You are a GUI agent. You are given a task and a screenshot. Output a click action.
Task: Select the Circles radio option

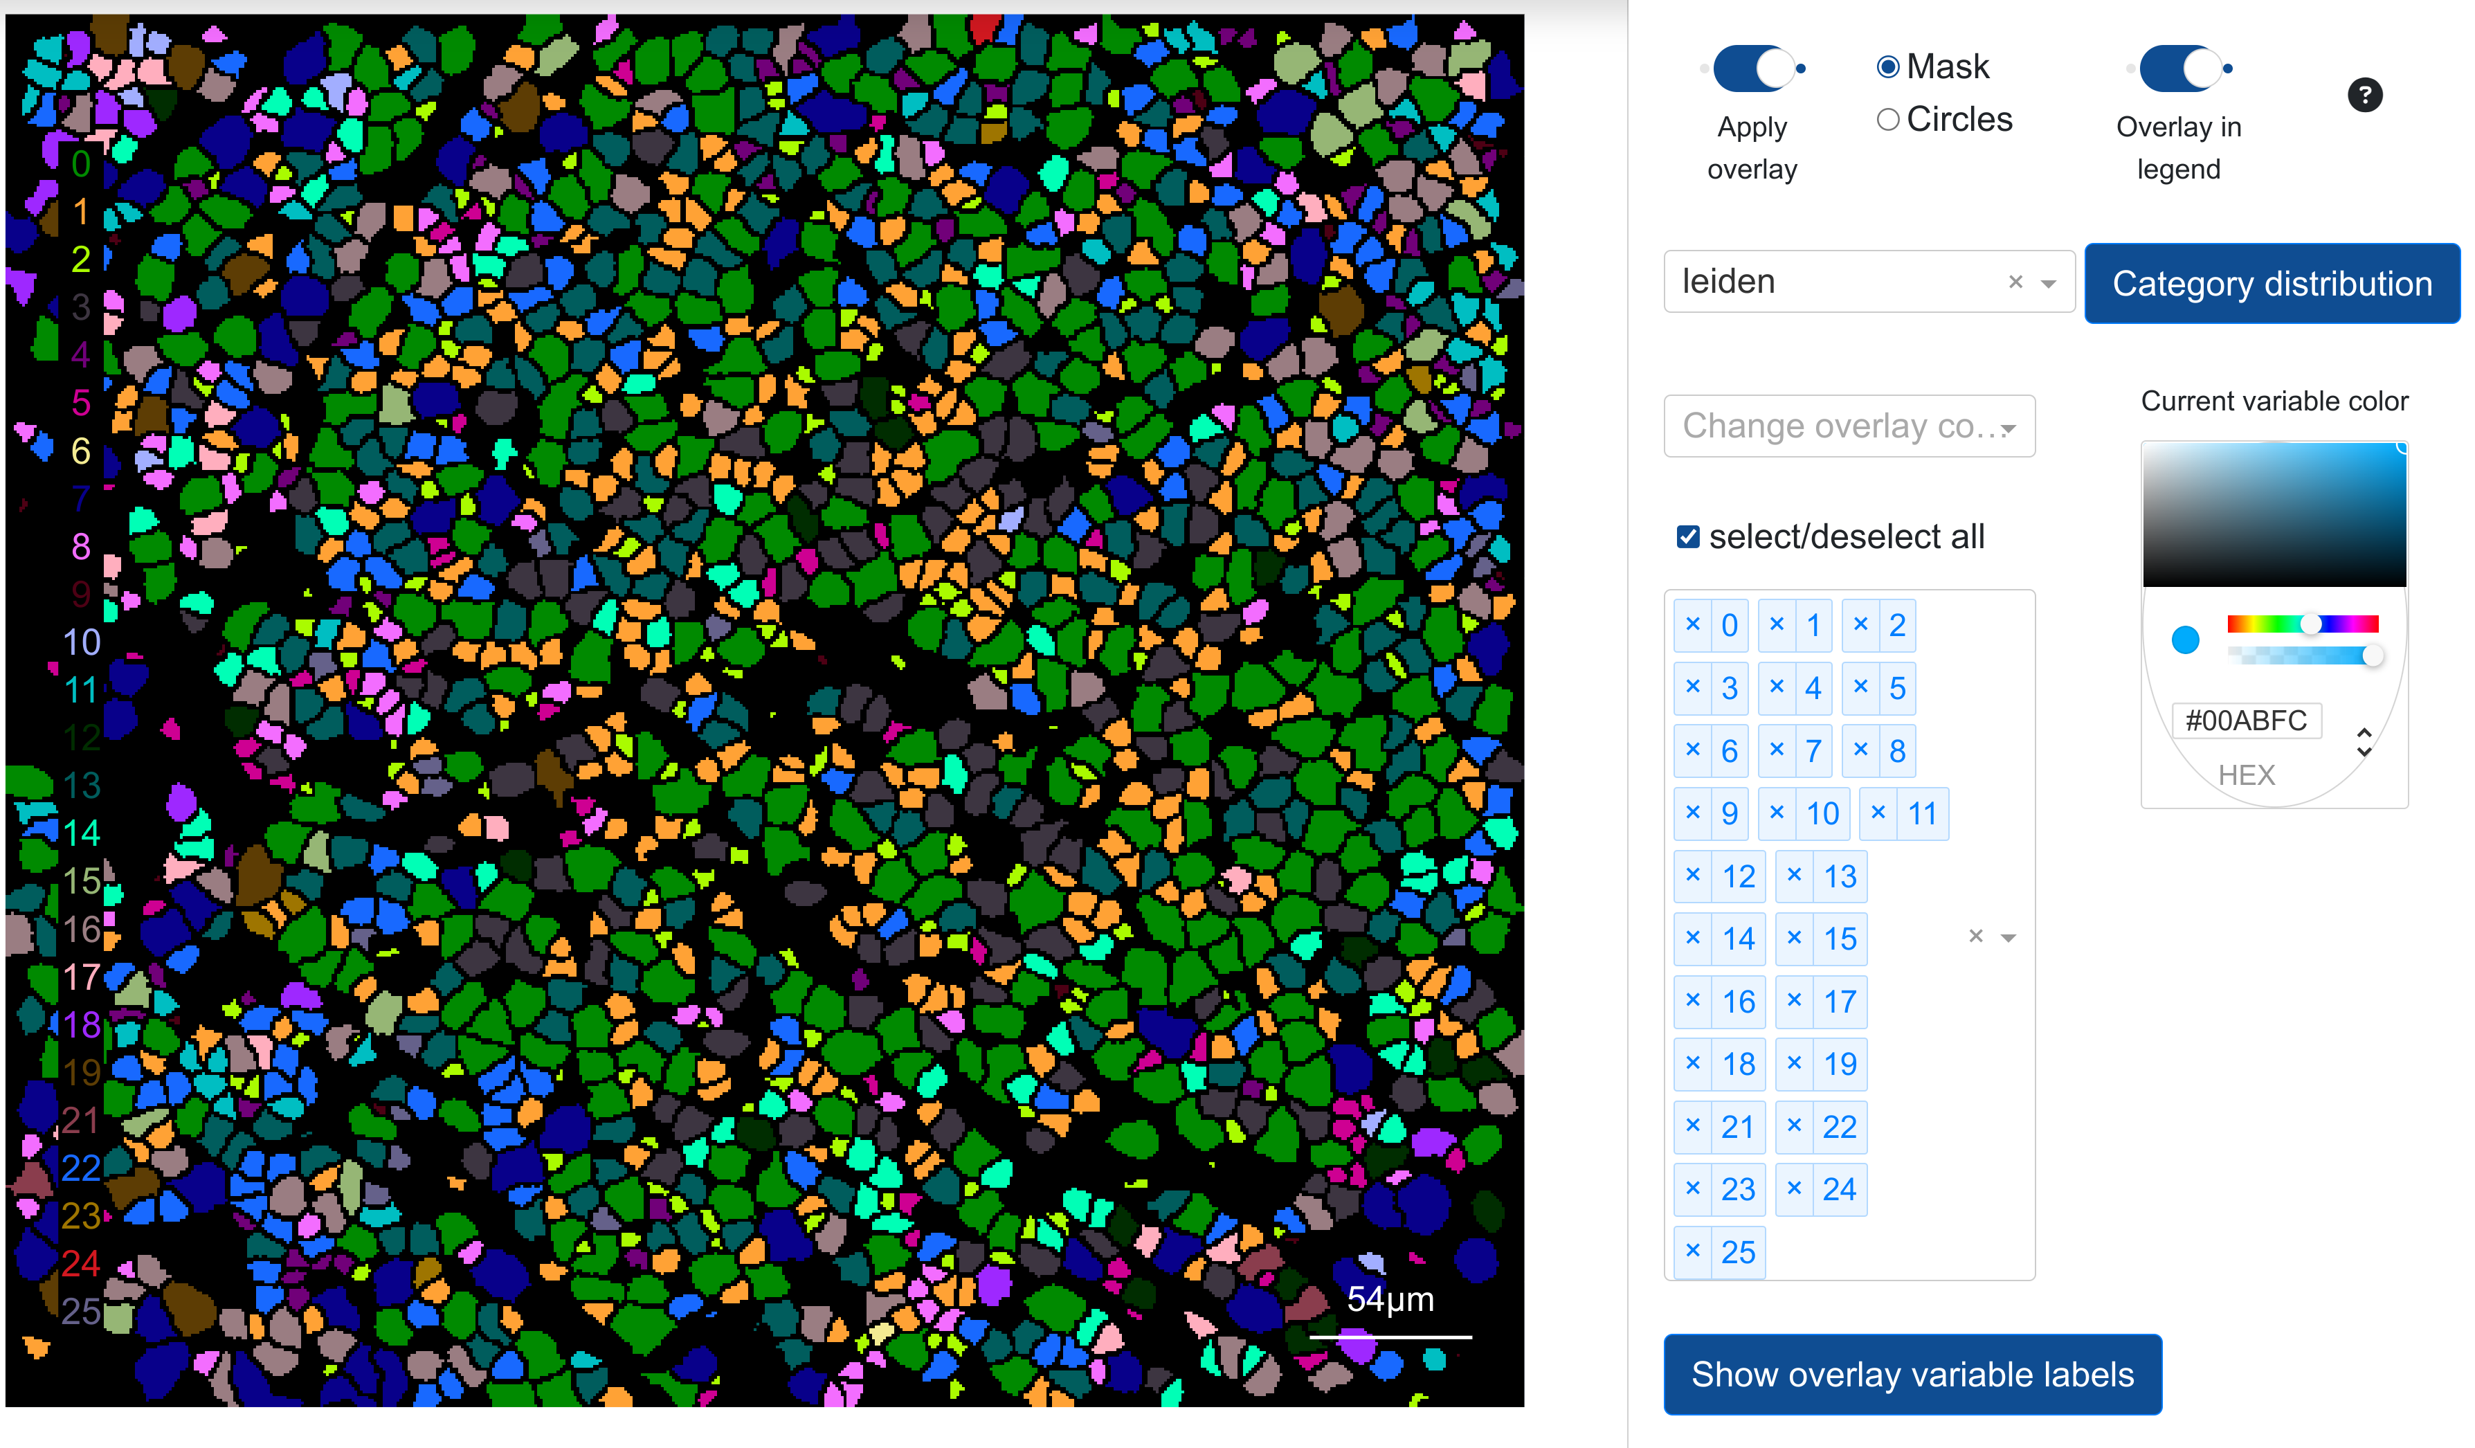[1887, 120]
